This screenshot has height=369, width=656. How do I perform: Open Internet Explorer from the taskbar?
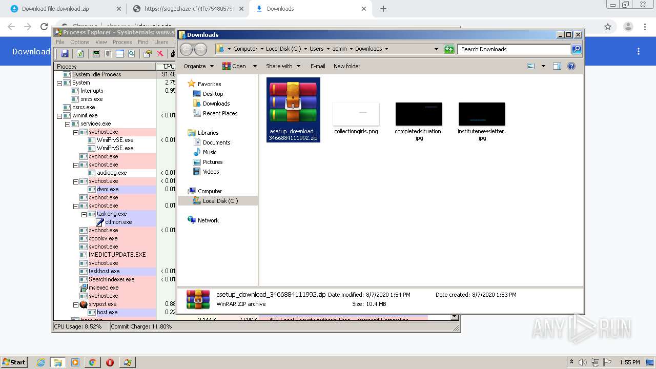(41, 362)
